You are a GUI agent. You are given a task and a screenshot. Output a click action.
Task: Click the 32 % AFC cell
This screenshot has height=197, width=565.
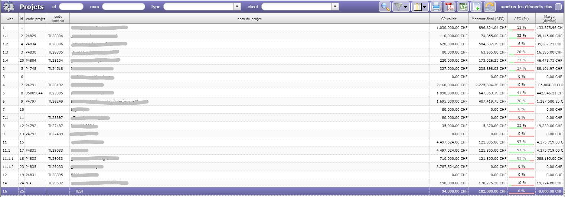click(x=521, y=36)
